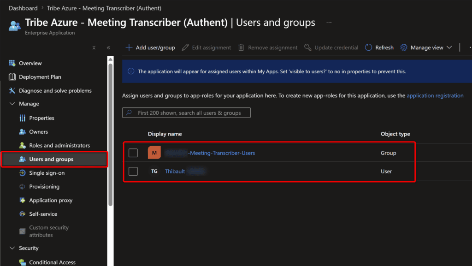Screen dimensions: 472x266
Task: Open the Meeting-Transcriber-Users group link
Action: [x=210, y=153]
